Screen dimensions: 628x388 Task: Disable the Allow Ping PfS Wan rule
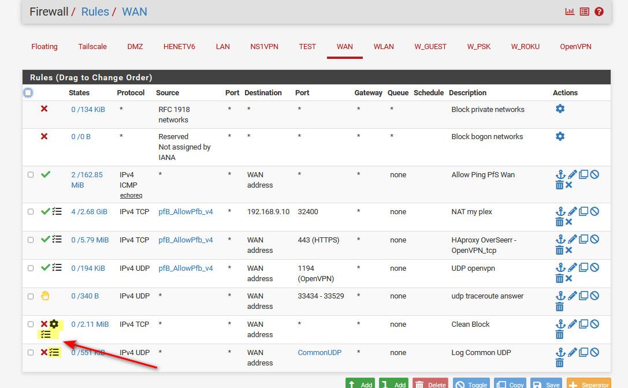point(594,174)
